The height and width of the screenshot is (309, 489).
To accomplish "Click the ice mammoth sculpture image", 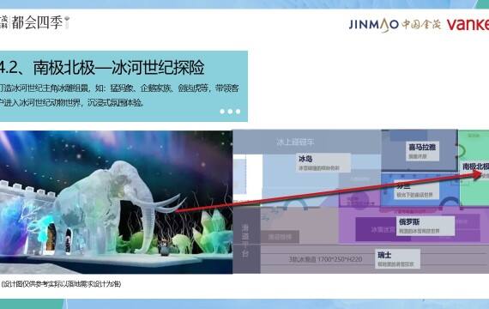I will pyautogui.click(x=116, y=203).
